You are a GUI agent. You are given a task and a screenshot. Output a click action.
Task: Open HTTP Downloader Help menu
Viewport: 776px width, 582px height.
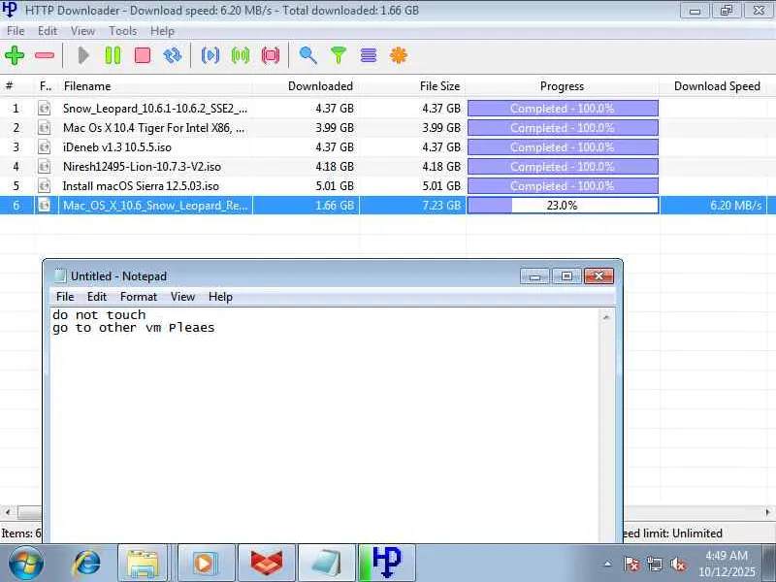[162, 31]
